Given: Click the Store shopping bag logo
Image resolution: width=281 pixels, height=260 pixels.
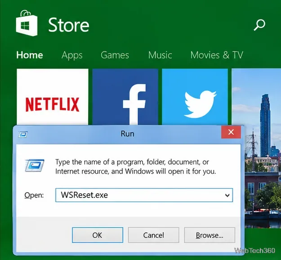Looking at the screenshot, I should [27, 23].
